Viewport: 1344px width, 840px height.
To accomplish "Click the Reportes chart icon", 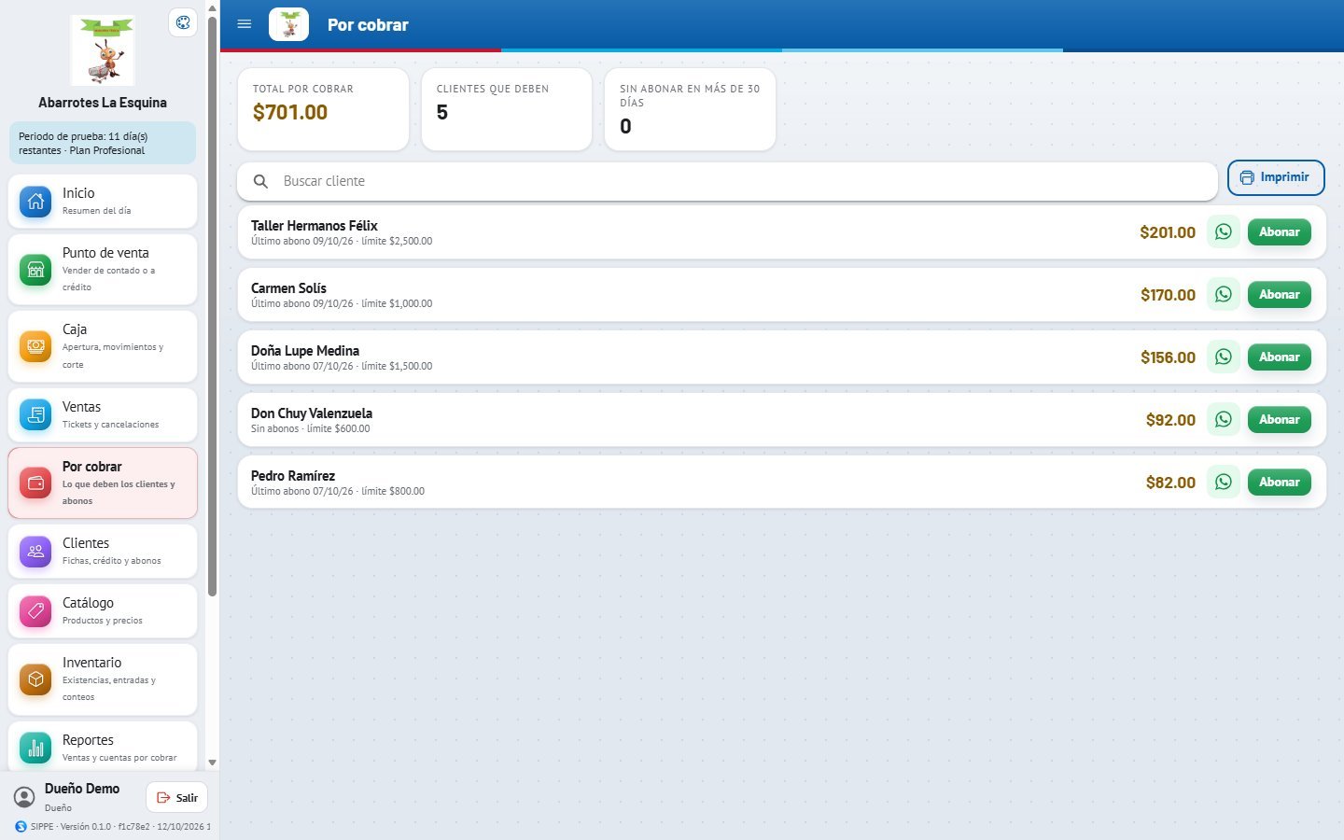I will (x=35, y=748).
